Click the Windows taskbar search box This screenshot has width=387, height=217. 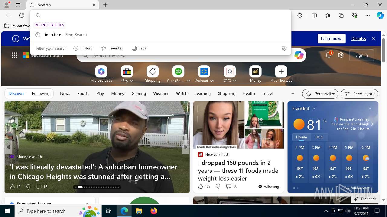tap(58, 211)
